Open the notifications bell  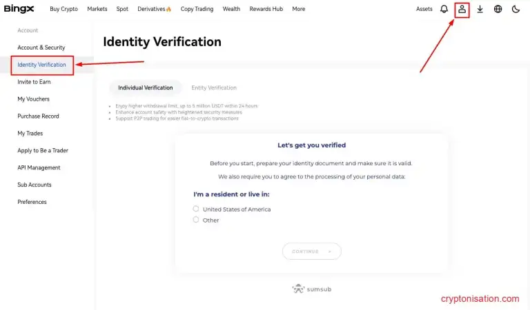(444, 9)
